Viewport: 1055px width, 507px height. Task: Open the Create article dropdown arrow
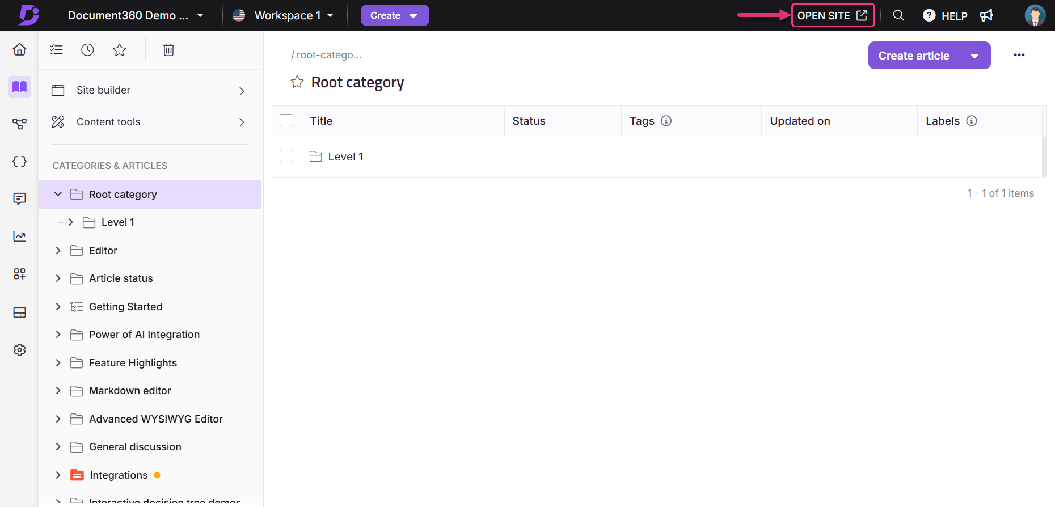(x=975, y=56)
